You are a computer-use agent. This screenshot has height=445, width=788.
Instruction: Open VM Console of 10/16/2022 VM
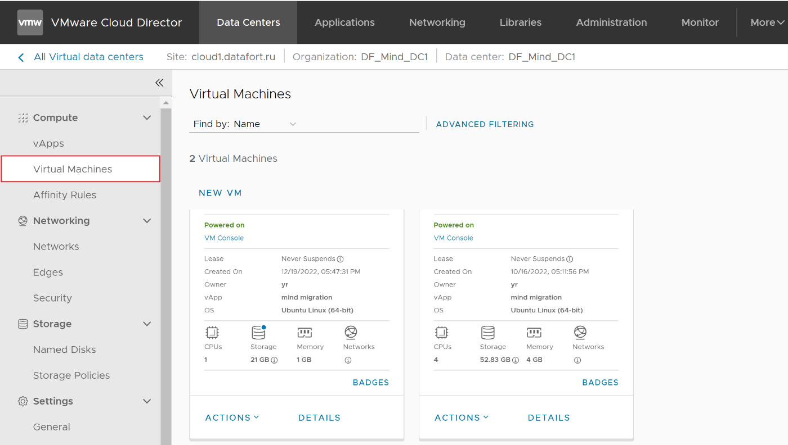coord(454,238)
